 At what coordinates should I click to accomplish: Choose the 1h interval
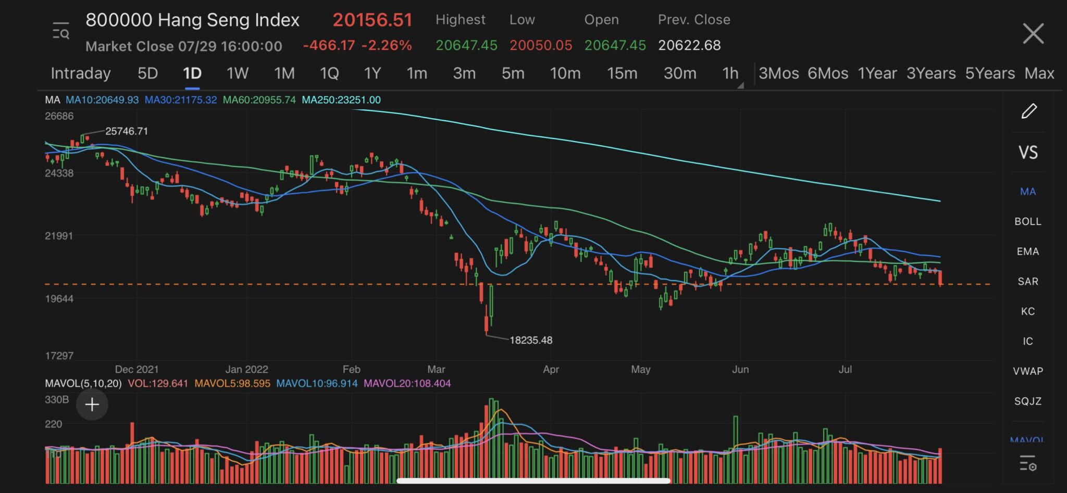(x=730, y=73)
